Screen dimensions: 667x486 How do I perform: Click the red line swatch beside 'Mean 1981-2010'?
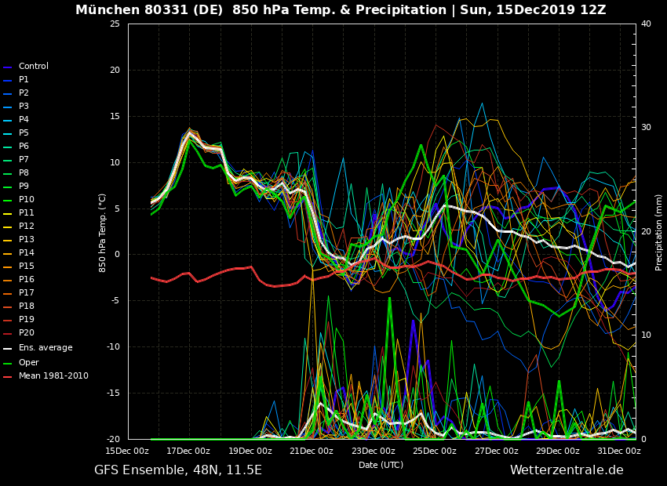point(8,377)
